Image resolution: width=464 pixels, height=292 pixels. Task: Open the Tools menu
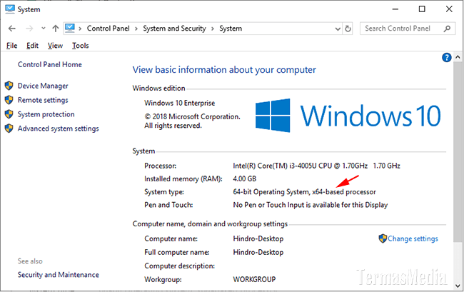[x=81, y=46]
